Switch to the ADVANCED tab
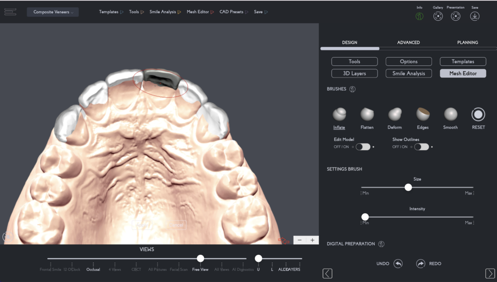Screen dimensions: 497x282 coord(408,43)
